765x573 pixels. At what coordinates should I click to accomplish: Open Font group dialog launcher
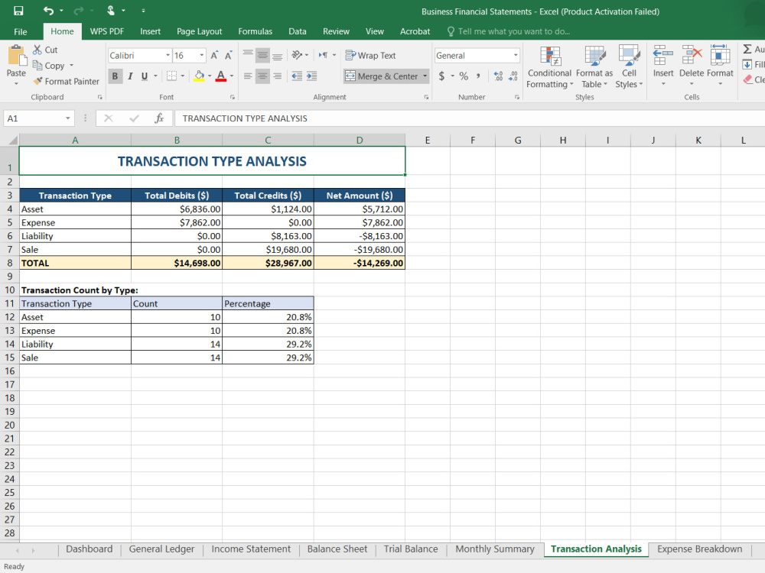coord(233,97)
